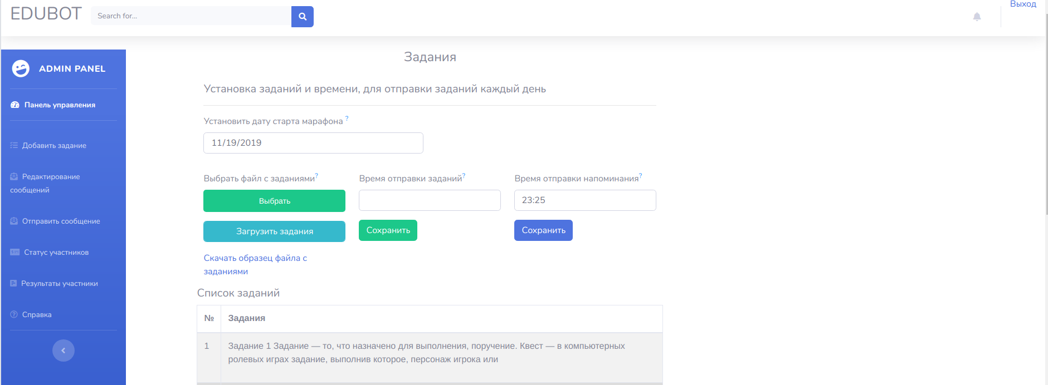
Task: Open Отправить сообщение page
Action: click(61, 221)
